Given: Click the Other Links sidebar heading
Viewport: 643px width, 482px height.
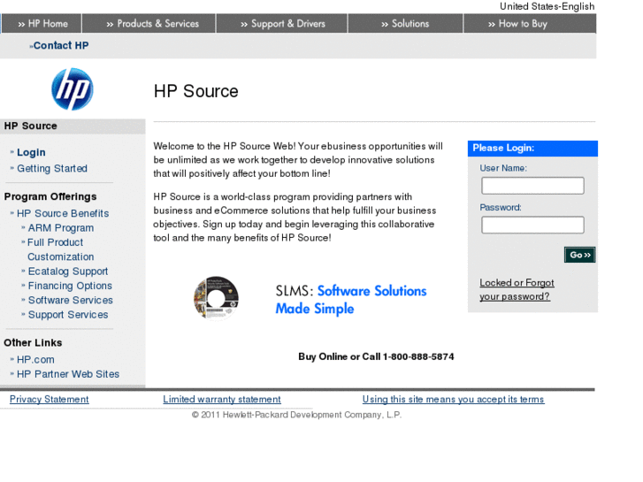Looking at the screenshot, I should pyautogui.click(x=33, y=342).
